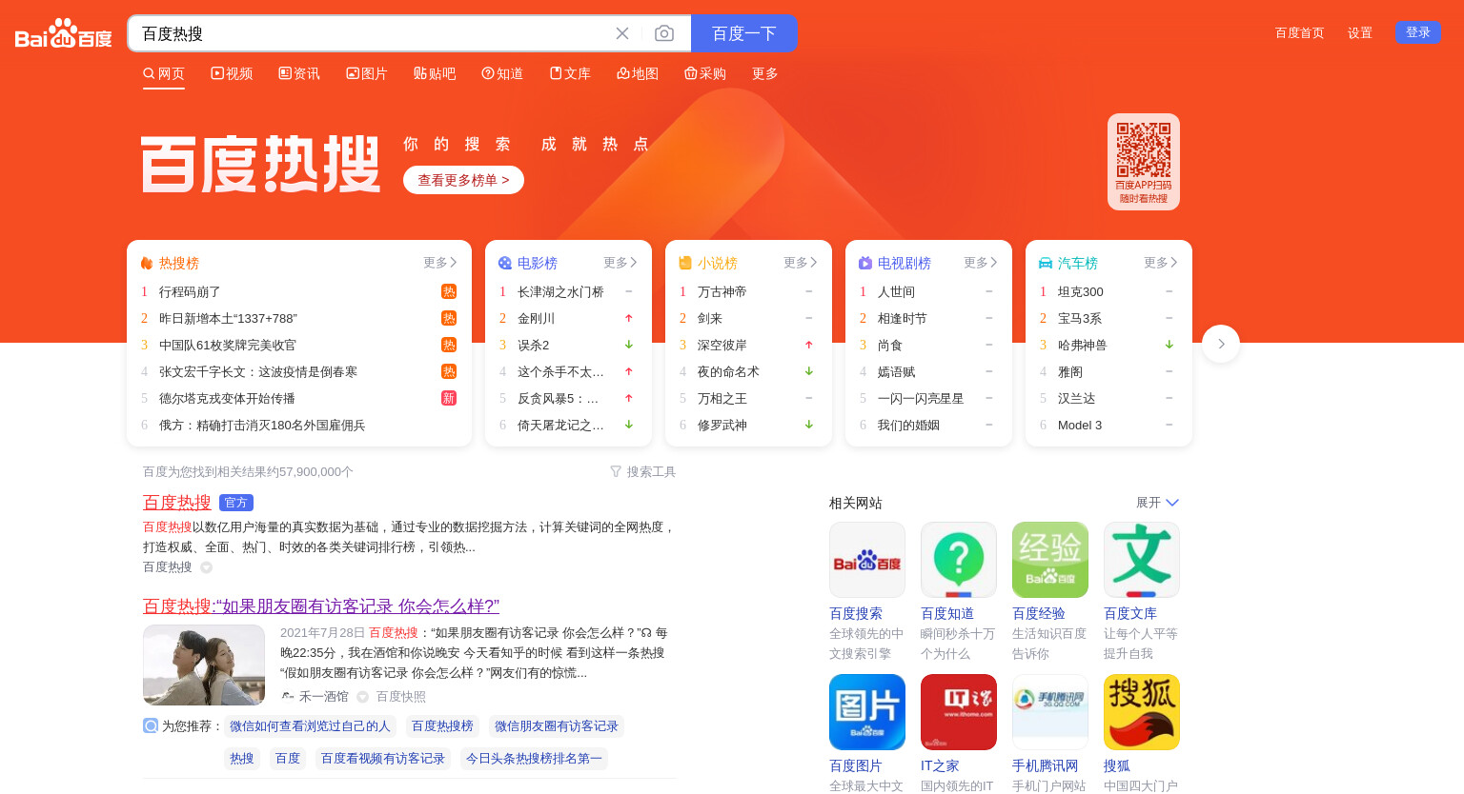Open 百度搜索 site icon
Viewport: 1464px width, 794px height.
[x=867, y=560]
